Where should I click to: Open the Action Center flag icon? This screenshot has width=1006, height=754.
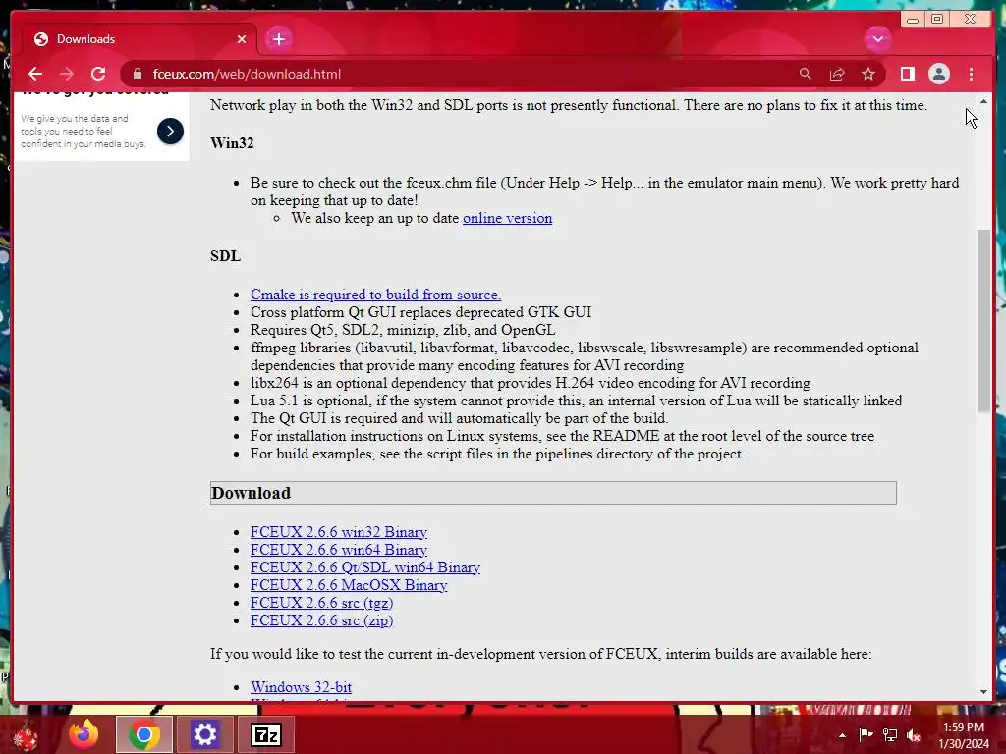pyautogui.click(x=866, y=734)
